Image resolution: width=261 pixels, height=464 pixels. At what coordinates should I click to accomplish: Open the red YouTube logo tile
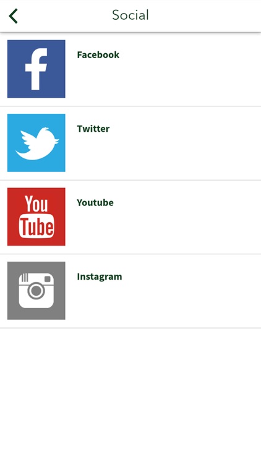click(36, 217)
